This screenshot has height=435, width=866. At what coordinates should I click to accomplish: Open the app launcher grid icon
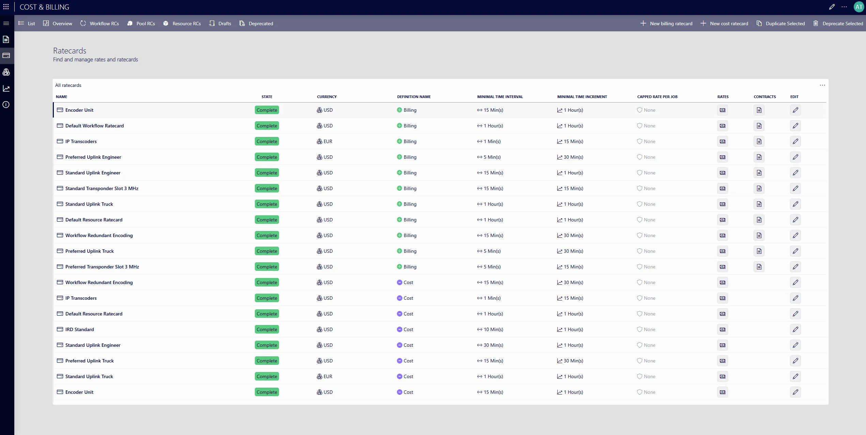[6, 7]
